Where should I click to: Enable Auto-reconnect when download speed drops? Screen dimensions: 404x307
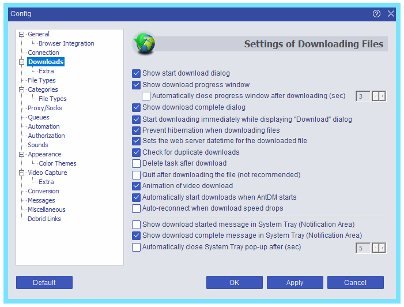coord(136,208)
